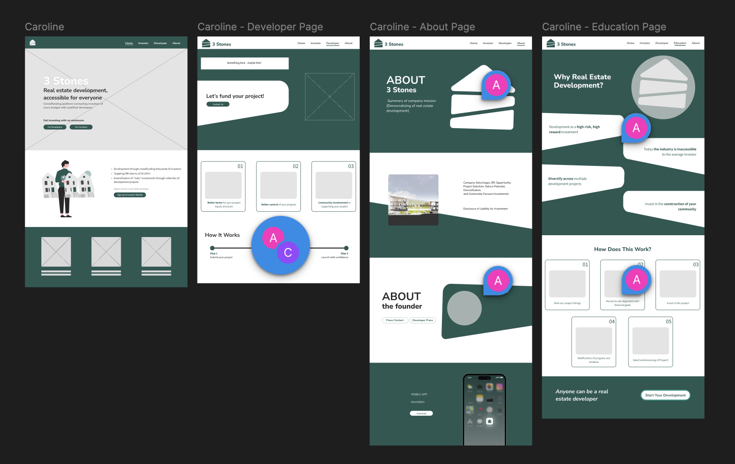Open the comment pin on Education card 02
This screenshot has width=735, height=464.
[636, 279]
